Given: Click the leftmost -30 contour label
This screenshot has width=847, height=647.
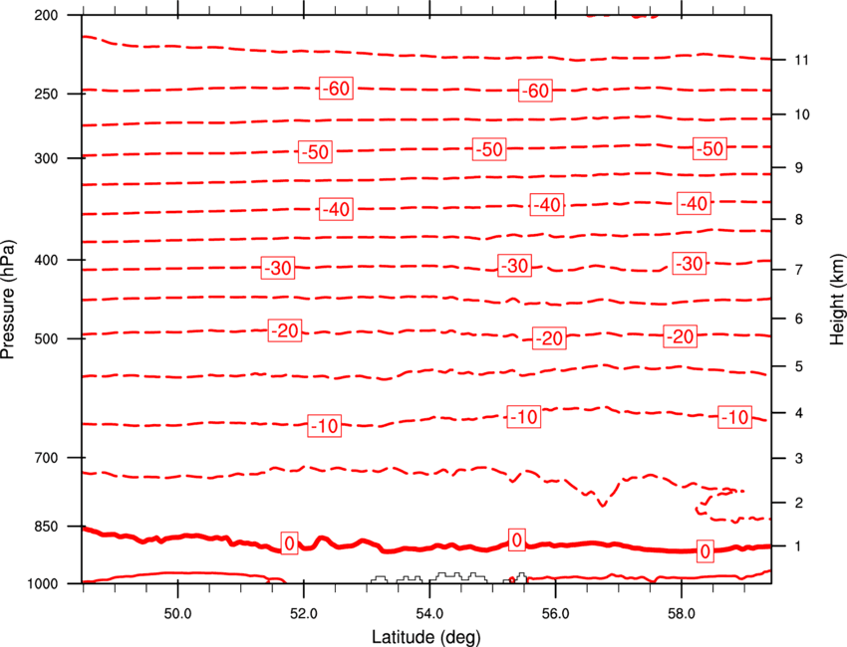Looking at the screenshot, I should (278, 268).
